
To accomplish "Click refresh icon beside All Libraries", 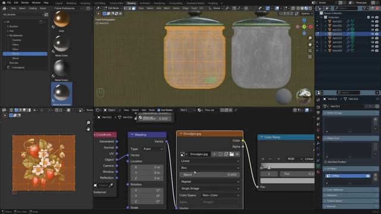I will [46, 14].
